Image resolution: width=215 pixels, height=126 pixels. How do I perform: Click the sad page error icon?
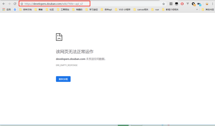59,37
